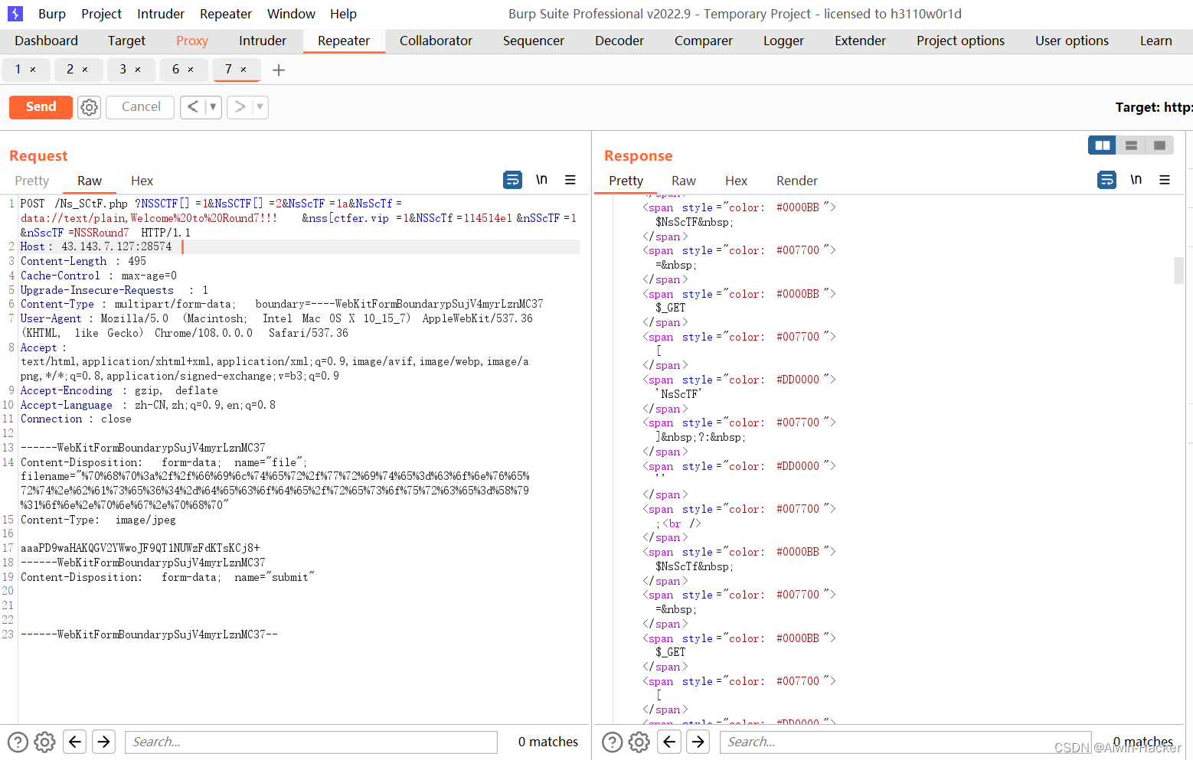Select side-by-side layout view
This screenshot has height=760, width=1193.
coord(1103,145)
